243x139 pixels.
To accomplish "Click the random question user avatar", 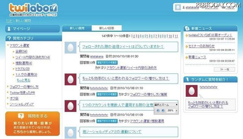I will [x=191, y=91].
